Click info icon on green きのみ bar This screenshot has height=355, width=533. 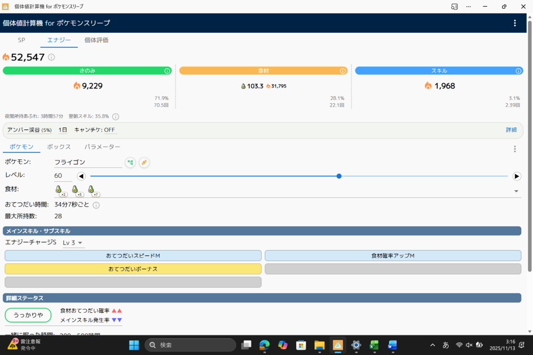(168, 71)
